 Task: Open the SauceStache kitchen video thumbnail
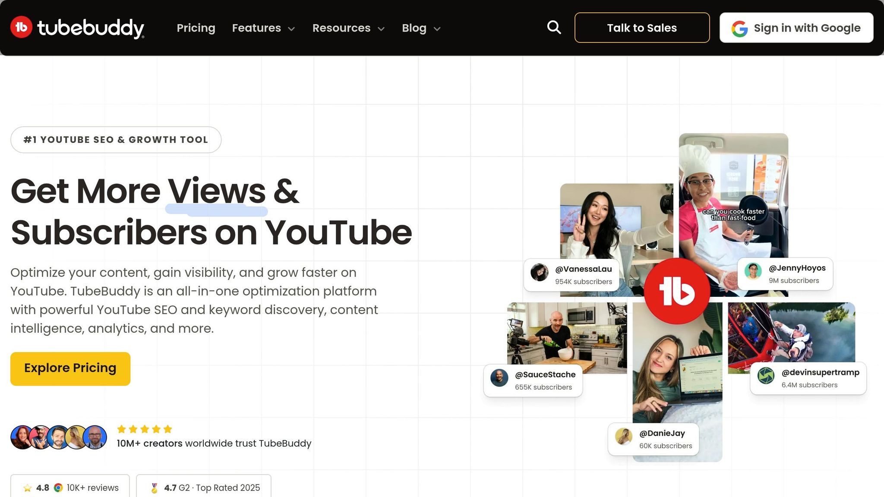point(567,337)
